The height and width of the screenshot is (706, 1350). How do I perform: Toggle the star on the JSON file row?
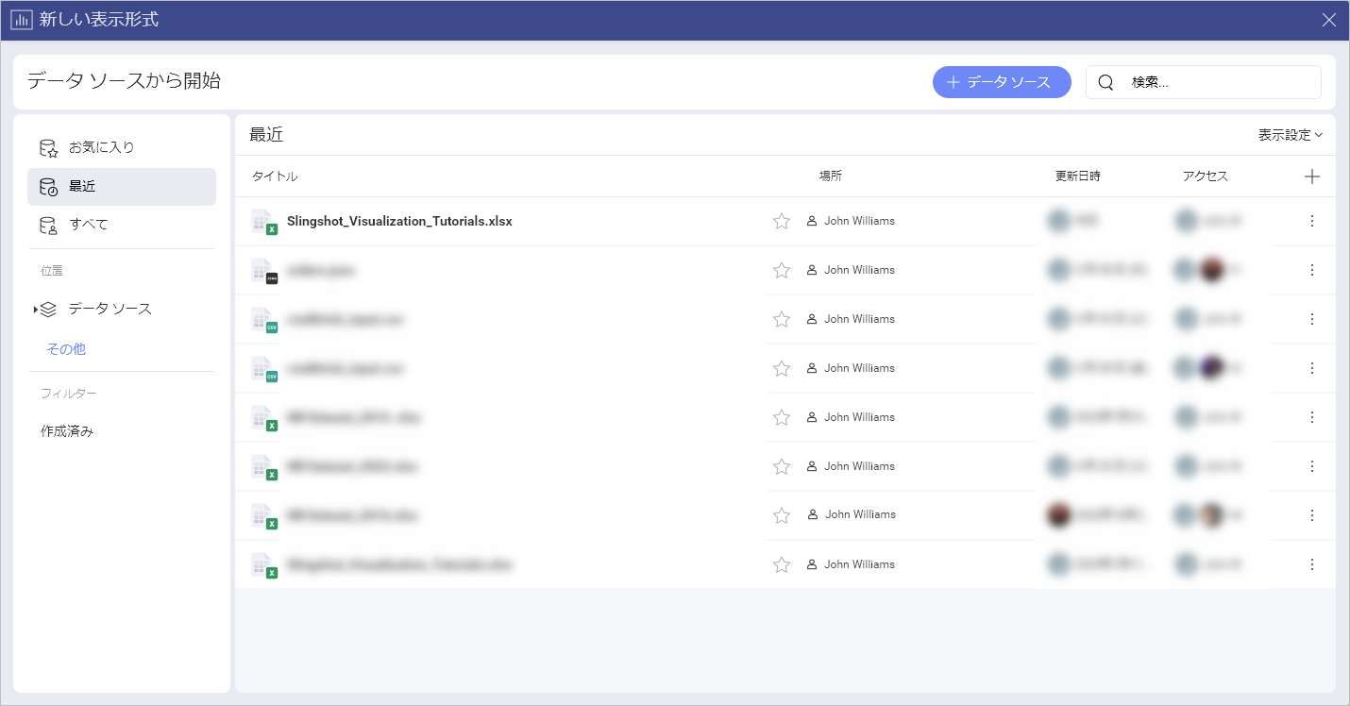click(x=782, y=270)
